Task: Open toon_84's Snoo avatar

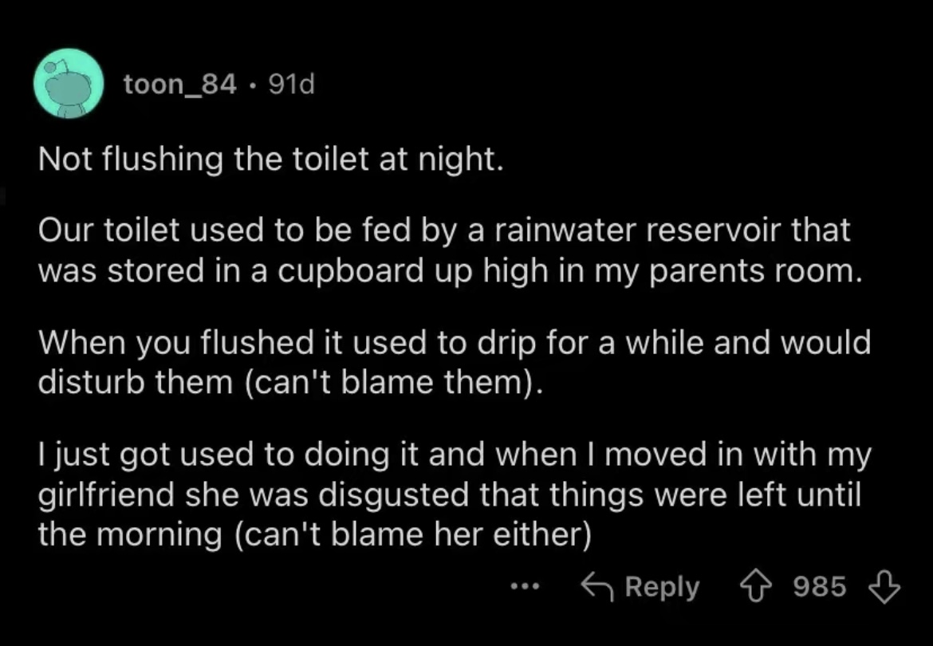Action: pyautogui.click(x=71, y=85)
